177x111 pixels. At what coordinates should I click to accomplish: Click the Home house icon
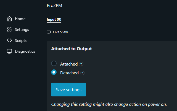[9, 19]
